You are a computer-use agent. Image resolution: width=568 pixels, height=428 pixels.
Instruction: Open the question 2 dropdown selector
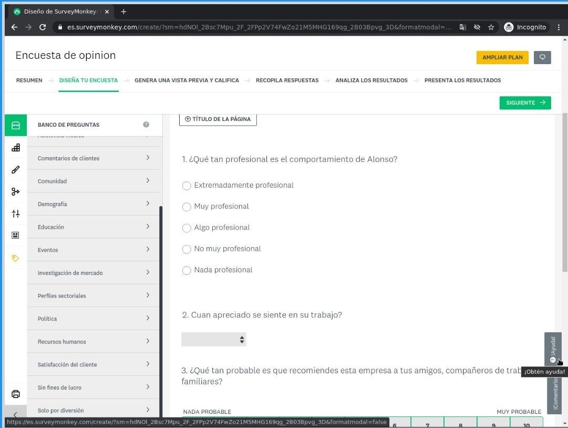[x=214, y=340]
